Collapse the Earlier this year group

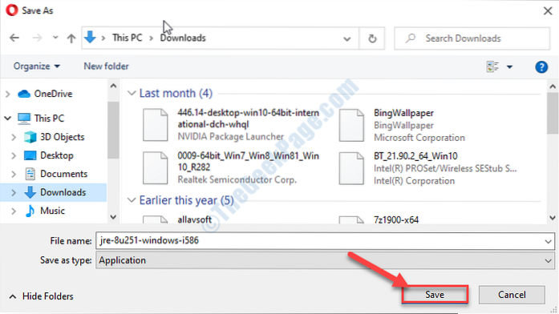point(132,200)
